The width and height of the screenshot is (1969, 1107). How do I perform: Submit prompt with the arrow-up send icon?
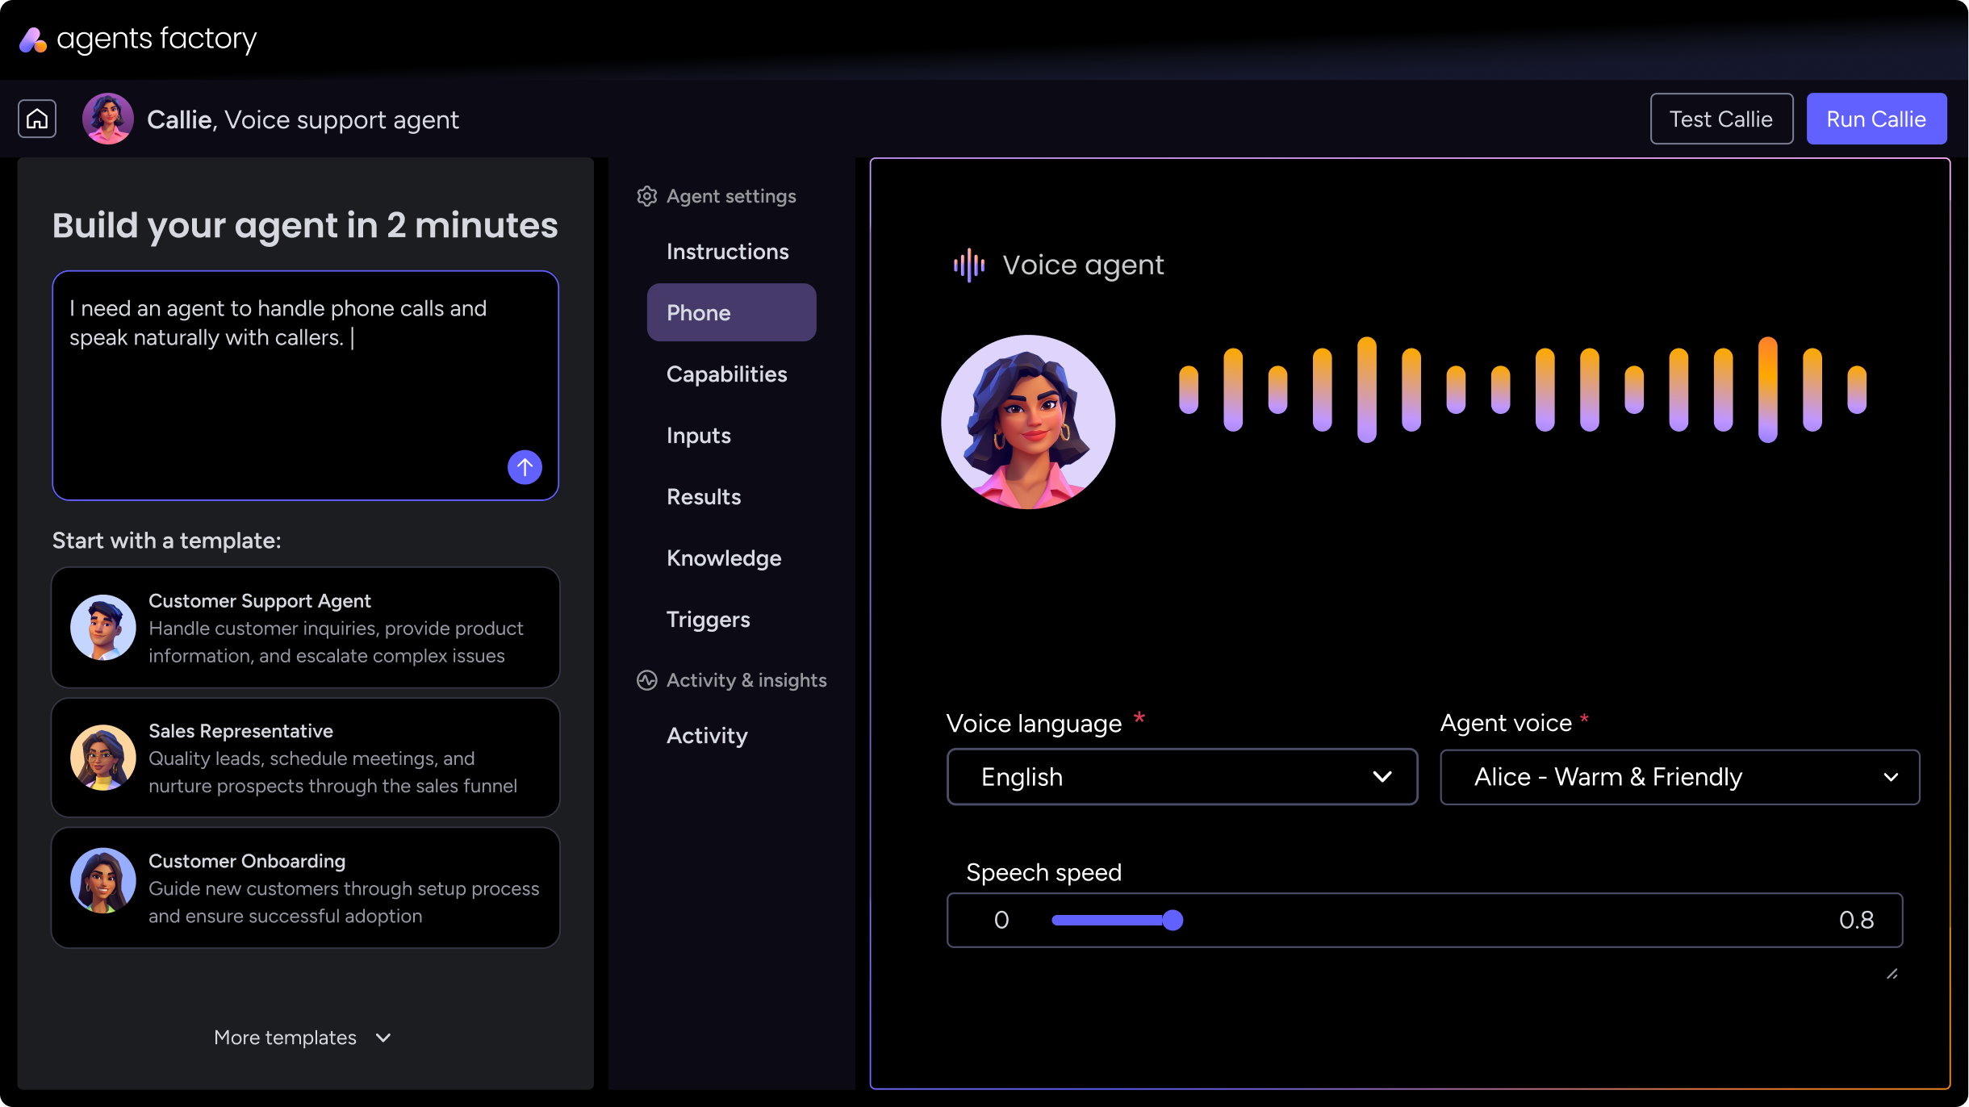click(x=525, y=466)
